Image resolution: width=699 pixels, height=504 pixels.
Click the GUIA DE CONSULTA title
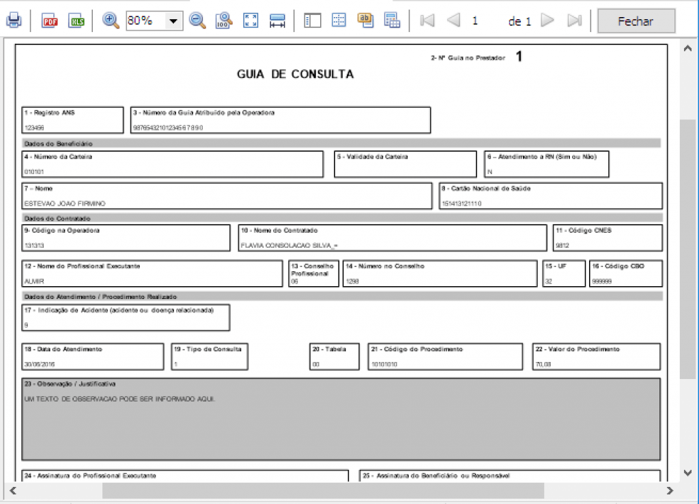295,74
